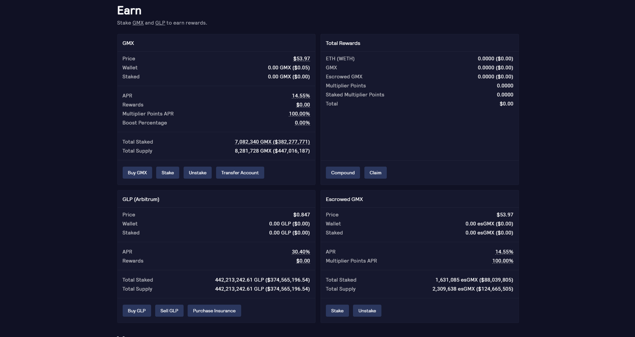Click the Compound rewards button
Image resolution: width=635 pixels, height=337 pixels.
(343, 172)
